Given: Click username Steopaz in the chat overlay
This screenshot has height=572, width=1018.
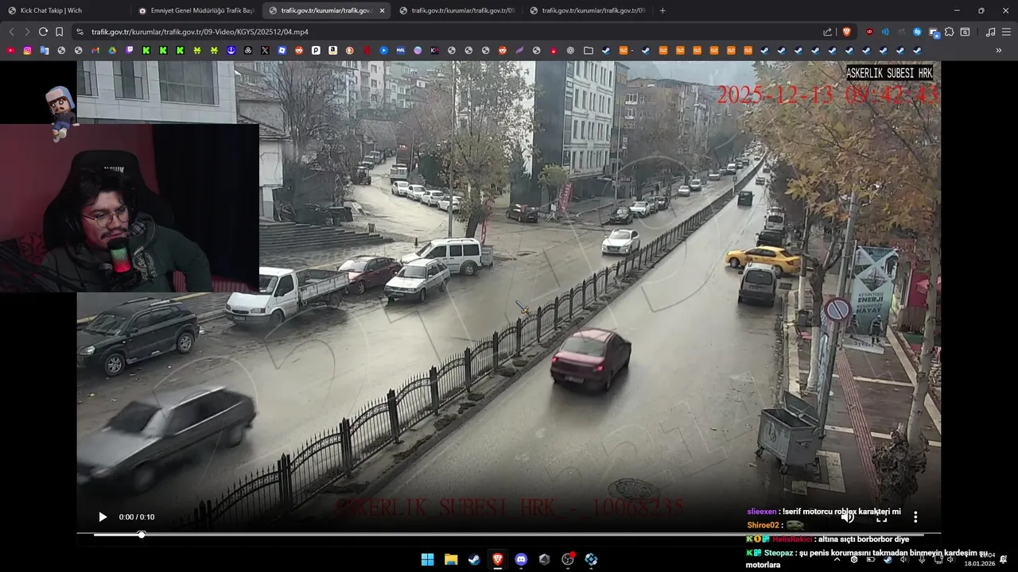Looking at the screenshot, I should click(779, 552).
